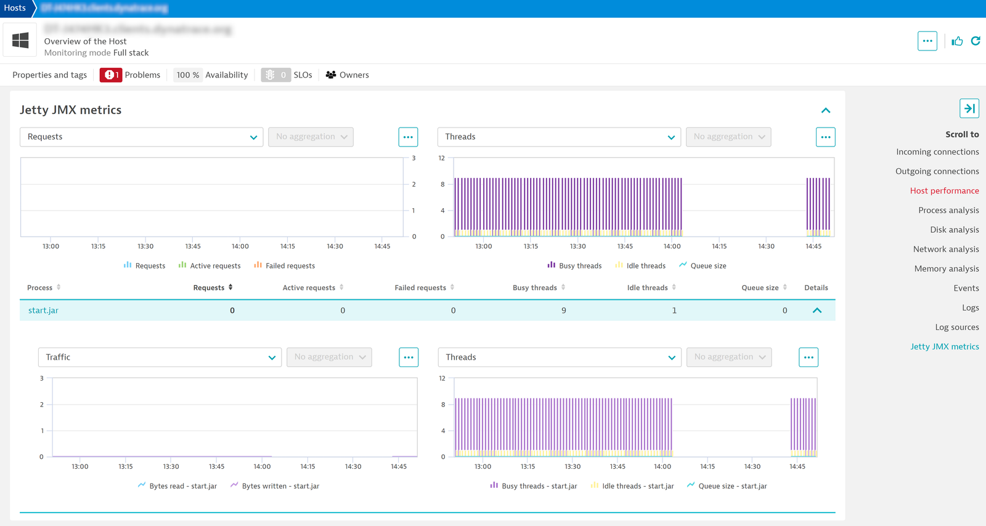Open the host more-options ellipsis button
The height and width of the screenshot is (526, 986).
(927, 41)
